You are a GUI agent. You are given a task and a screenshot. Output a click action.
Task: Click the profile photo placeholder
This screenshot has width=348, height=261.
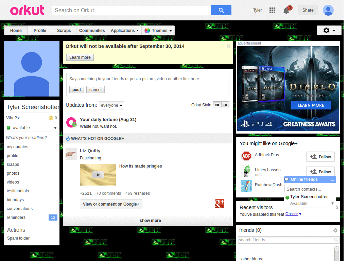pos(32,69)
